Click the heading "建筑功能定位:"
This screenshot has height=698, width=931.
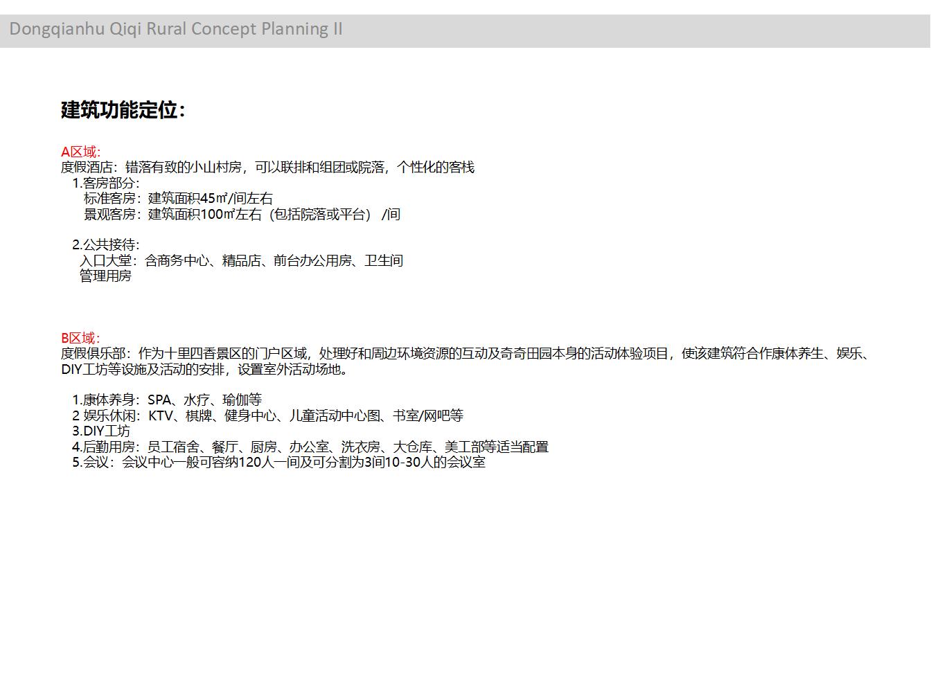123,110
